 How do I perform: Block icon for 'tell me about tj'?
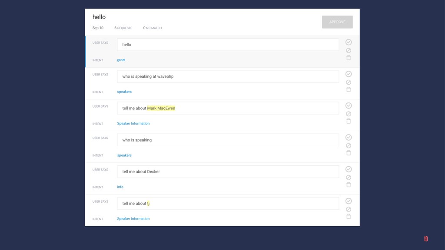tap(349, 209)
